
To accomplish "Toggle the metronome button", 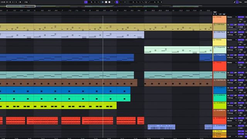I will 20,2.
